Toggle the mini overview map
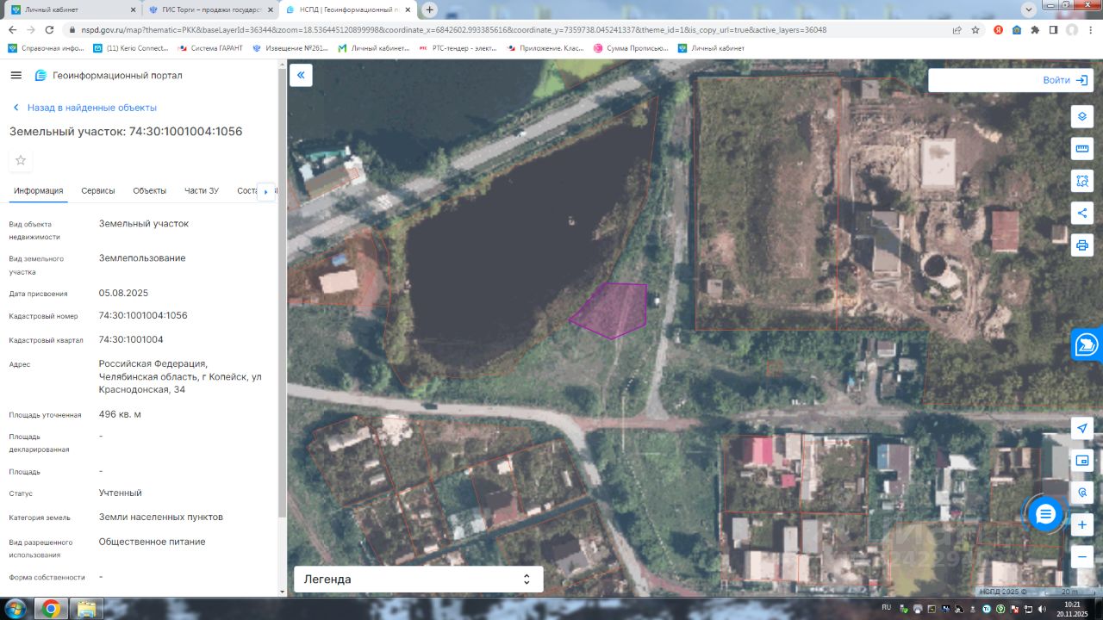The width and height of the screenshot is (1103, 620). [1082, 461]
